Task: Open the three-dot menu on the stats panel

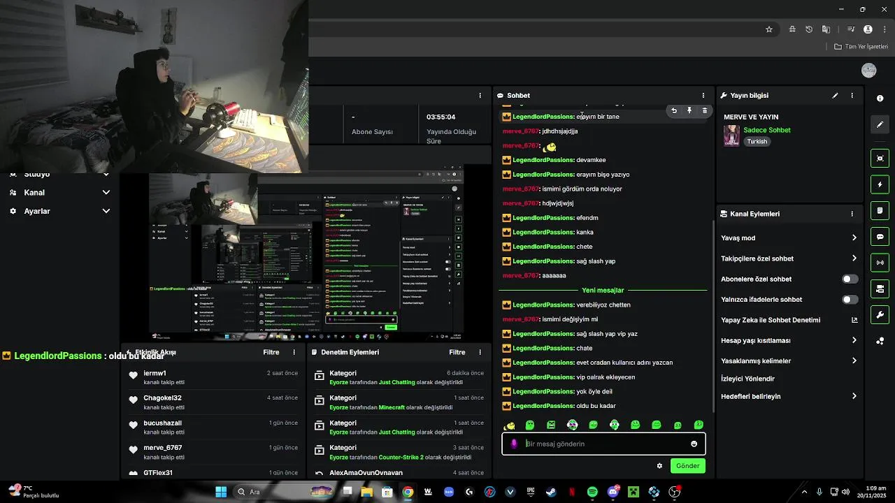Action: [480, 95]
